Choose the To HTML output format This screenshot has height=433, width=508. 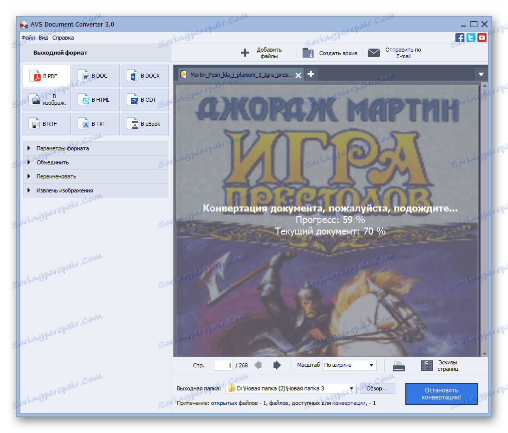(96, 100)
